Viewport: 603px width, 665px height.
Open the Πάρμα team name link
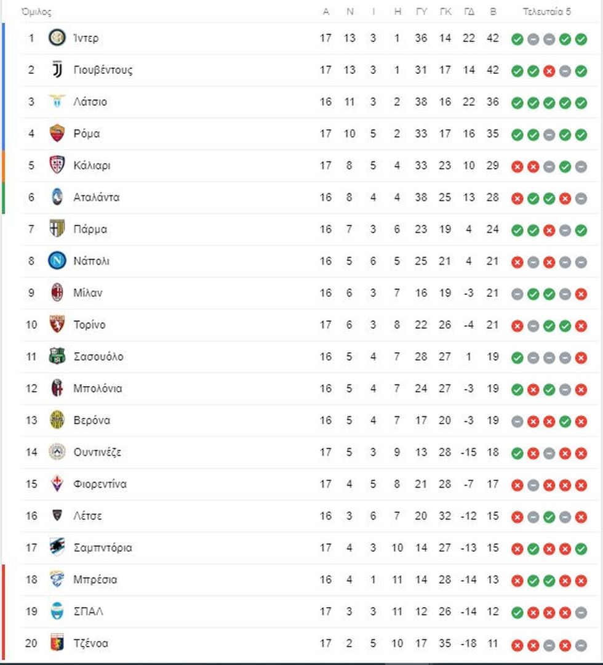(x=90, y=230)
